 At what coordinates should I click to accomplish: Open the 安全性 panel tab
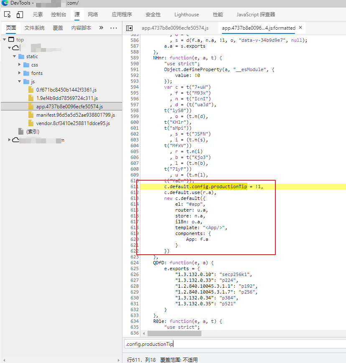[153, 15]
